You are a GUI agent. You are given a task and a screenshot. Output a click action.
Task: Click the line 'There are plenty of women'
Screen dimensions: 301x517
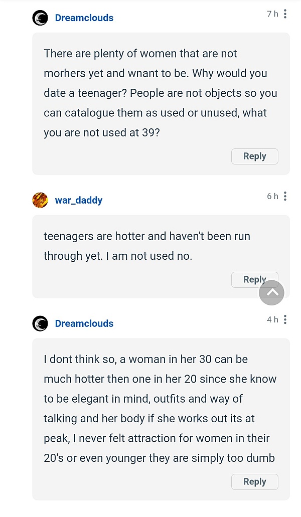(x=140, y=54)
